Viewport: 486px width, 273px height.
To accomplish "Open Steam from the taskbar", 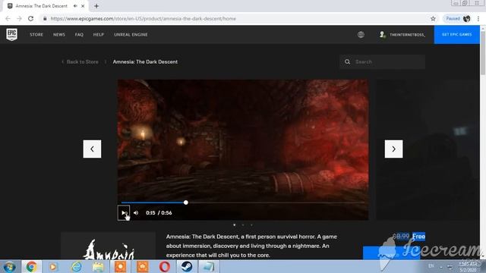I will [187, 266].
